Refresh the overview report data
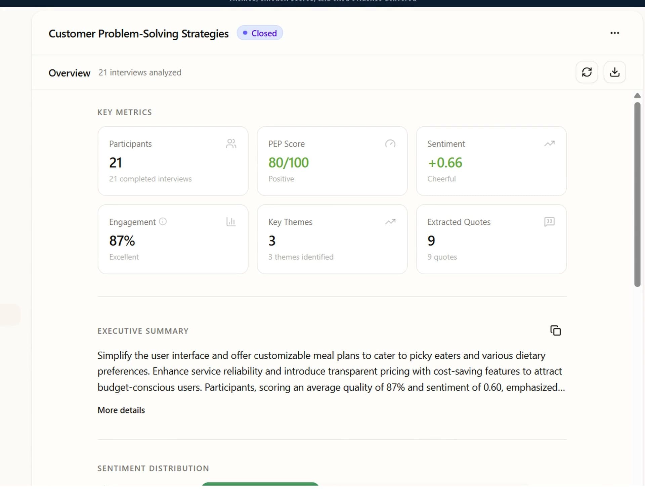Image resolution: width=645 pixels, height=489 pixels. pos(587,72)
